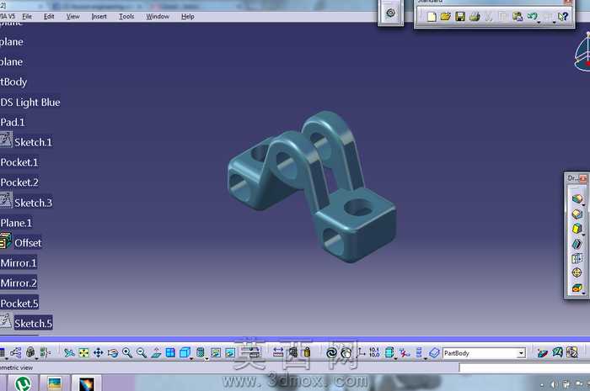Expand the Undo history dropdown arrow
This screenshot has width=590, height=391.
(539, 23)
